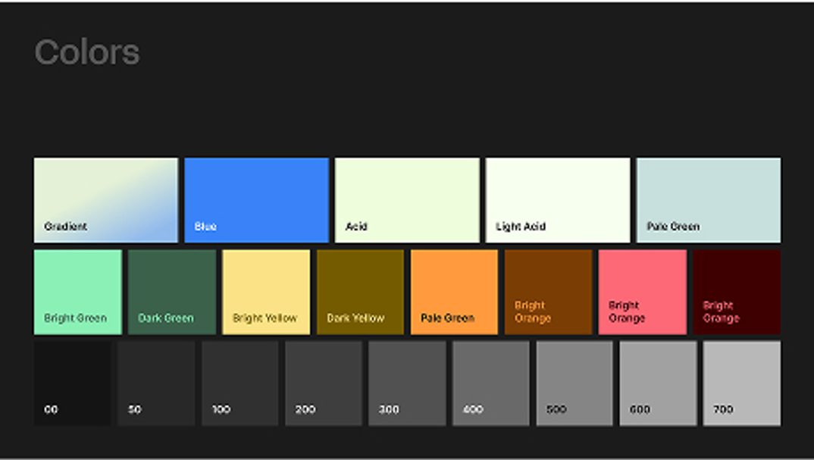814x460 pixels.
Task: Pick the dark maroon Bright Orange swatch
Action: tap(736, 292)
